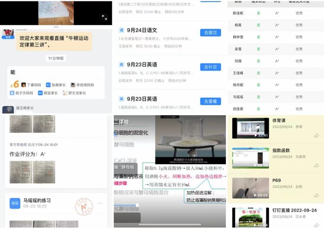Play the P69 recording thumbnail
Screen dimensions: 324x229
pyautogui.click(x=251, y=188)
